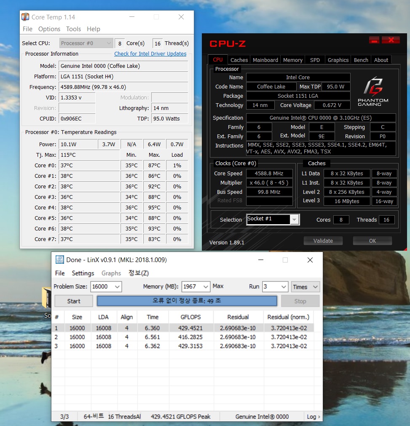Click the Time column header in LinX

[x=153, y=317]
